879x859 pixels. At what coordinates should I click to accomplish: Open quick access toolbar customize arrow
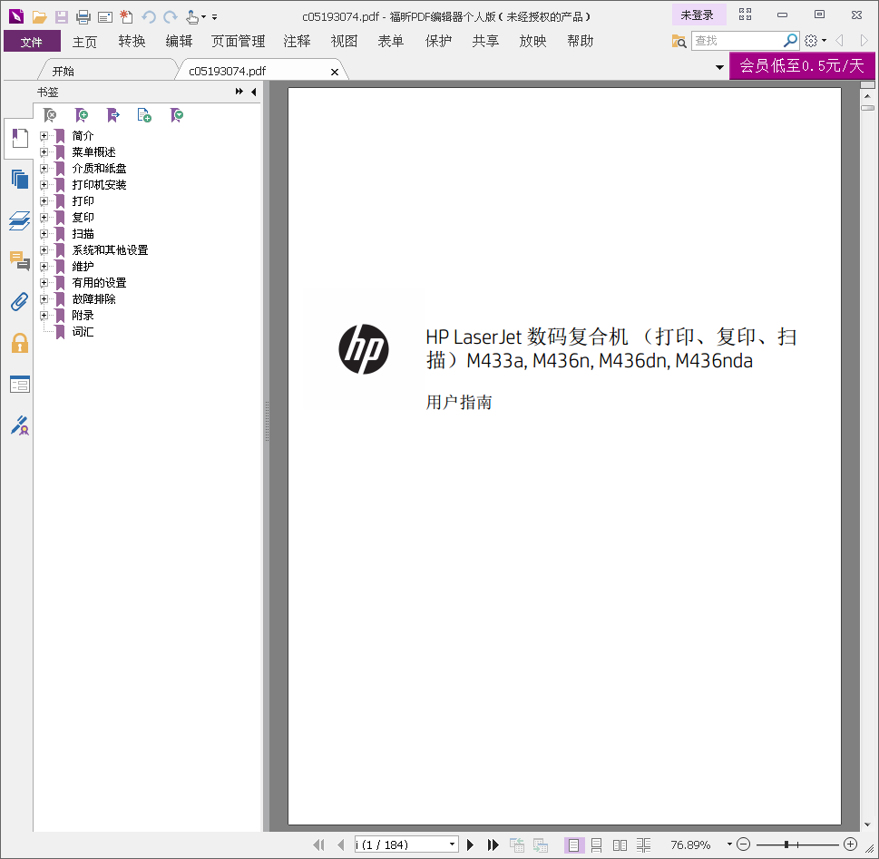tap(215, 17)
